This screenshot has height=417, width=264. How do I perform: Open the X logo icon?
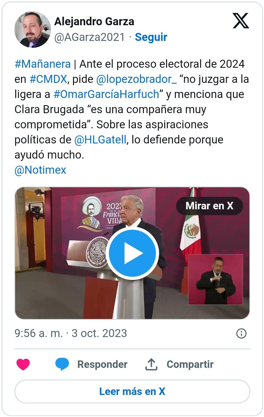point(241,20)
